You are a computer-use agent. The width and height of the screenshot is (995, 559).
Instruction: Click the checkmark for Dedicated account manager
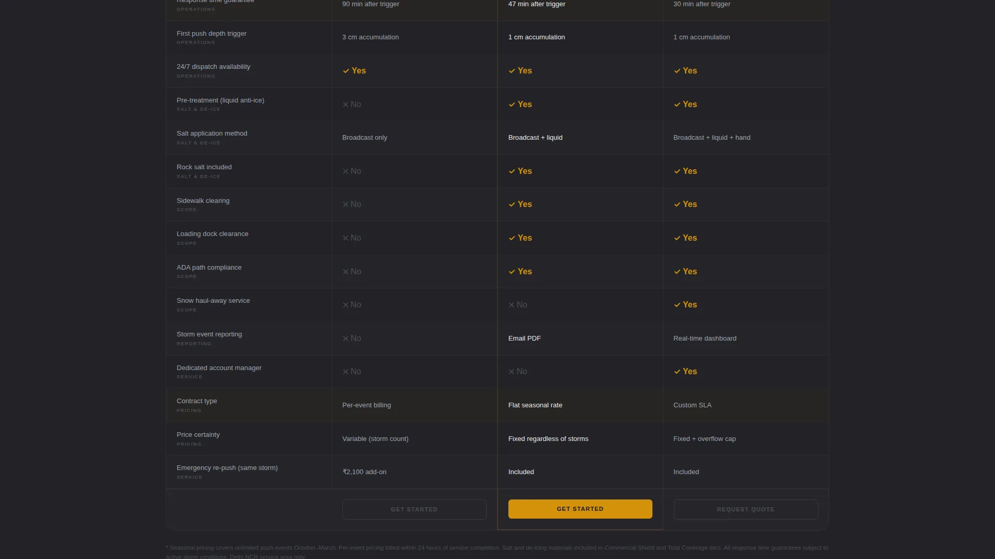[x=677, y=372]
